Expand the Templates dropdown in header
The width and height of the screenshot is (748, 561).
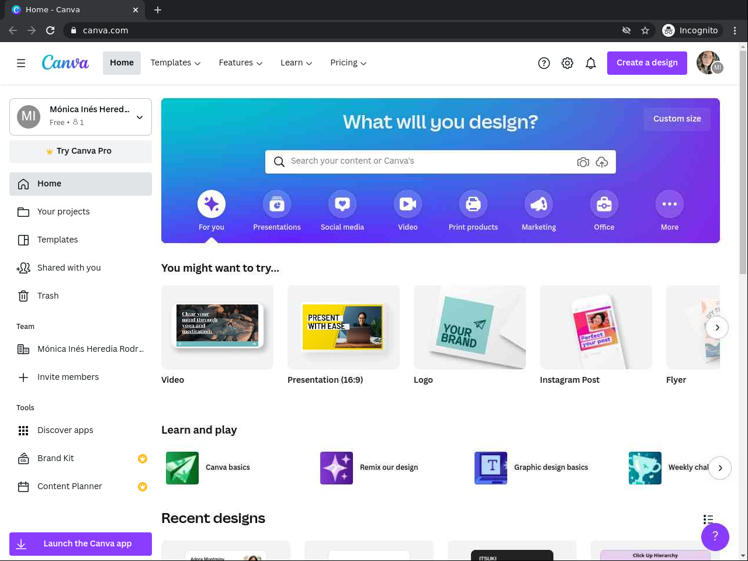click(175, 63)
